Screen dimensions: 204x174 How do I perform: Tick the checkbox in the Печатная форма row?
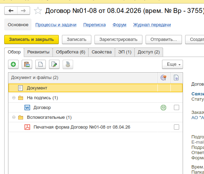coord(176,127)
